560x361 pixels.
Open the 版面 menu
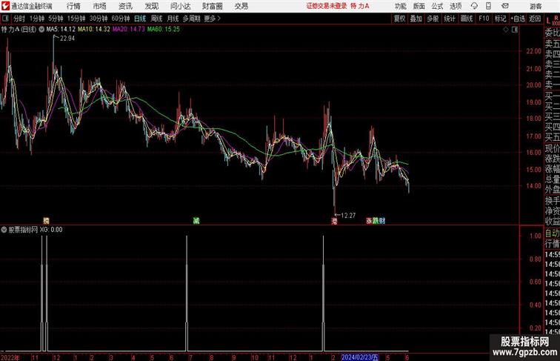pos(419,6)
